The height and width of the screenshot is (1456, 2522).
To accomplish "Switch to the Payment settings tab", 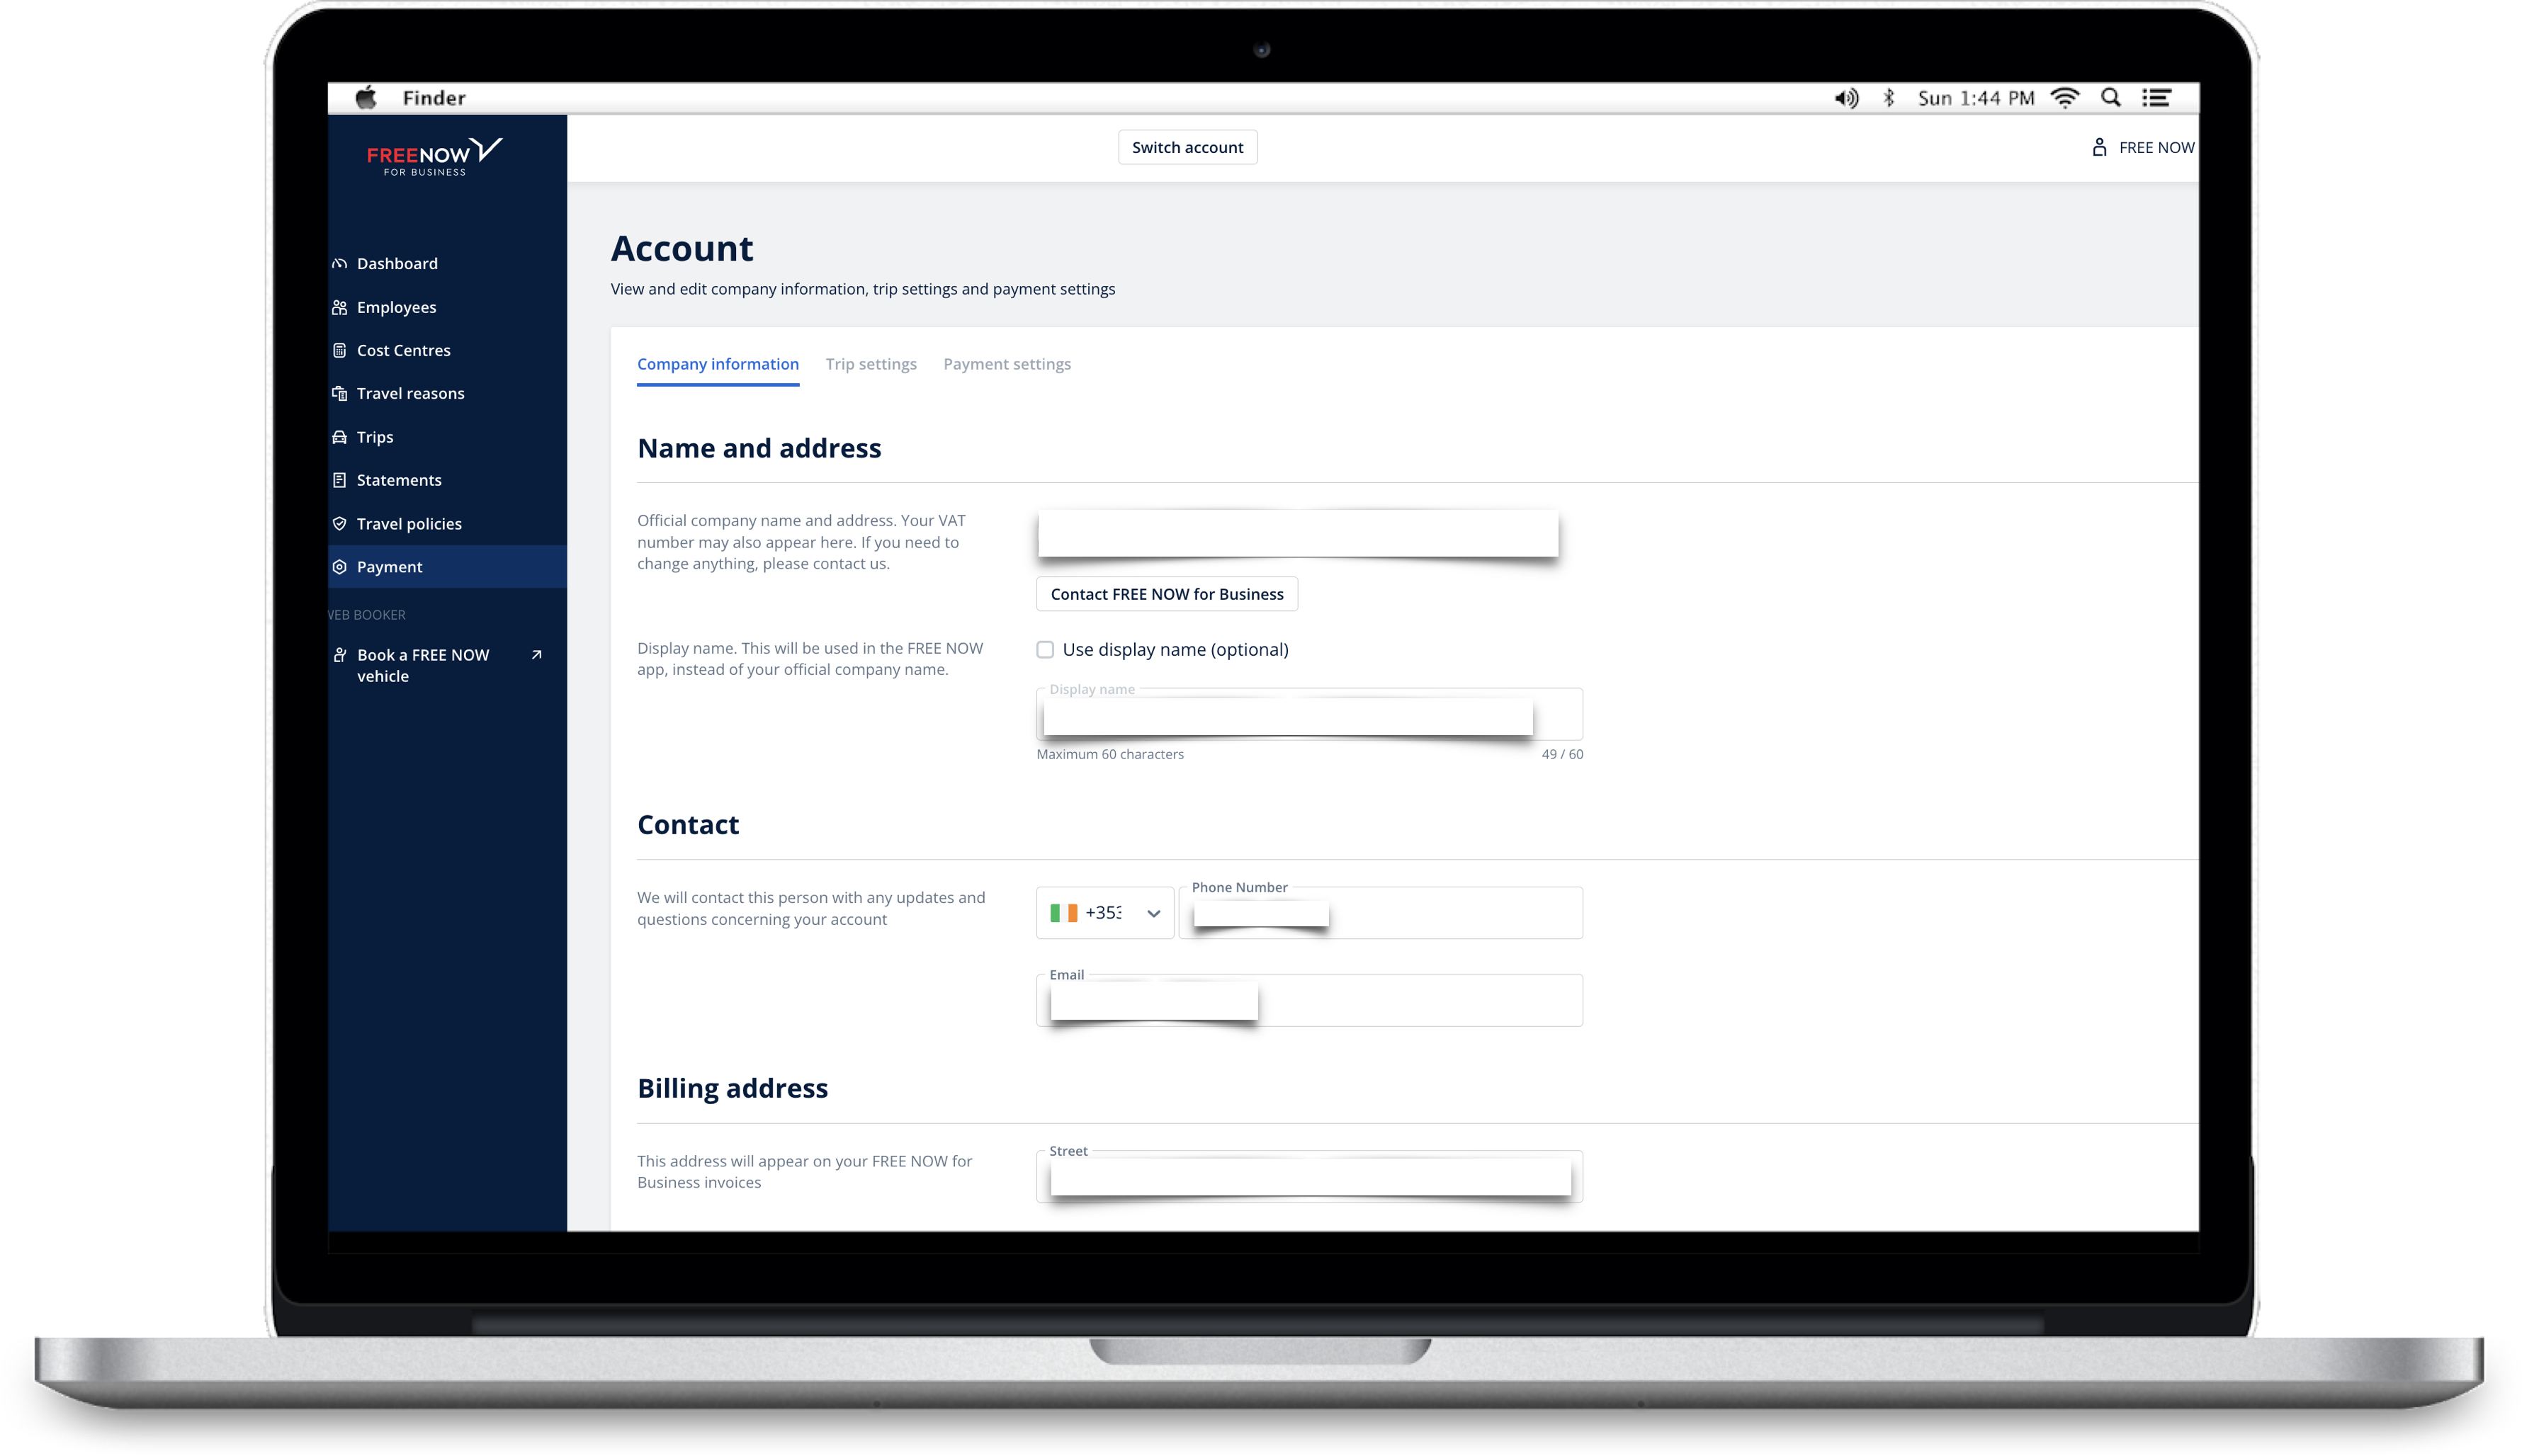I will pos(1007,364).
